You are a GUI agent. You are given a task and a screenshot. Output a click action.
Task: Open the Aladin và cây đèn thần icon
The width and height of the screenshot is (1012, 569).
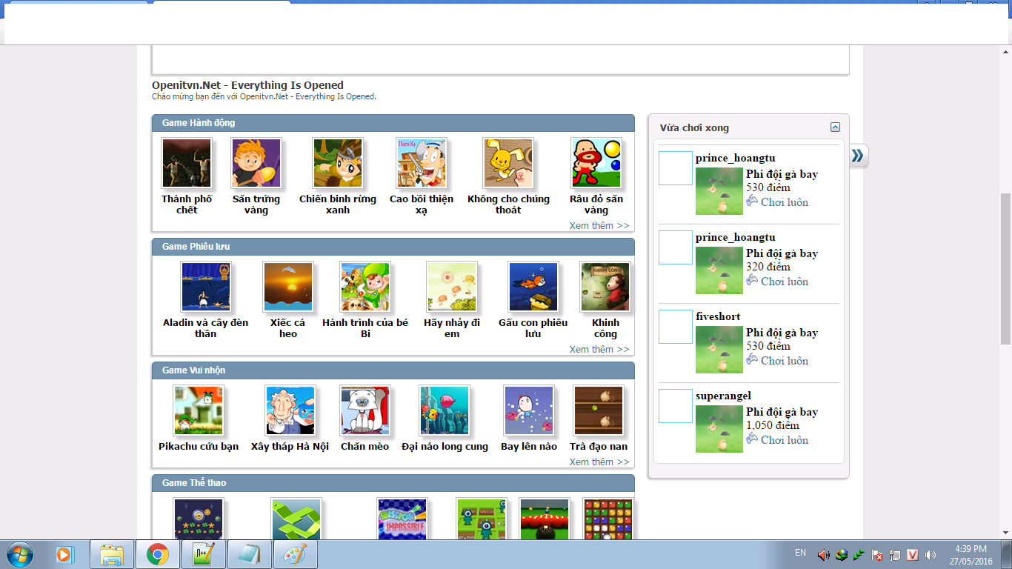click(x=205, y=287)
